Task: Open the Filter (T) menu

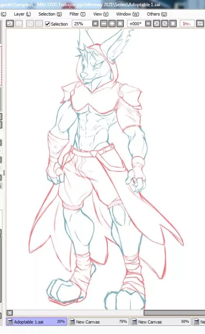Action: pyautogui.click(x=77, y=14)
